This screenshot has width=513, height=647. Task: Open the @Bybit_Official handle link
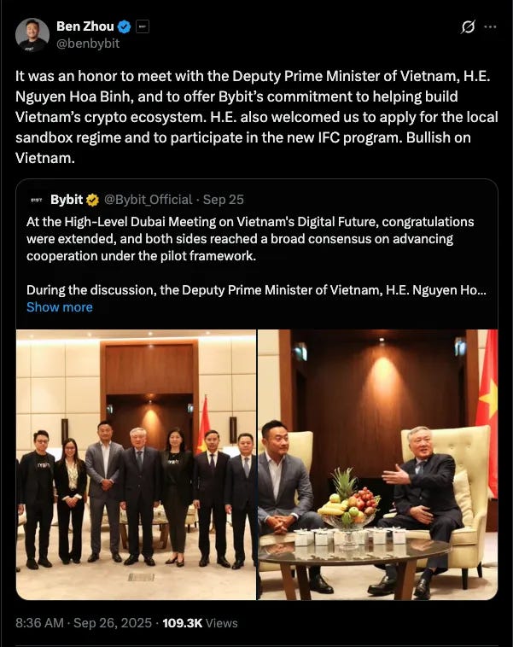pos(149,200)
